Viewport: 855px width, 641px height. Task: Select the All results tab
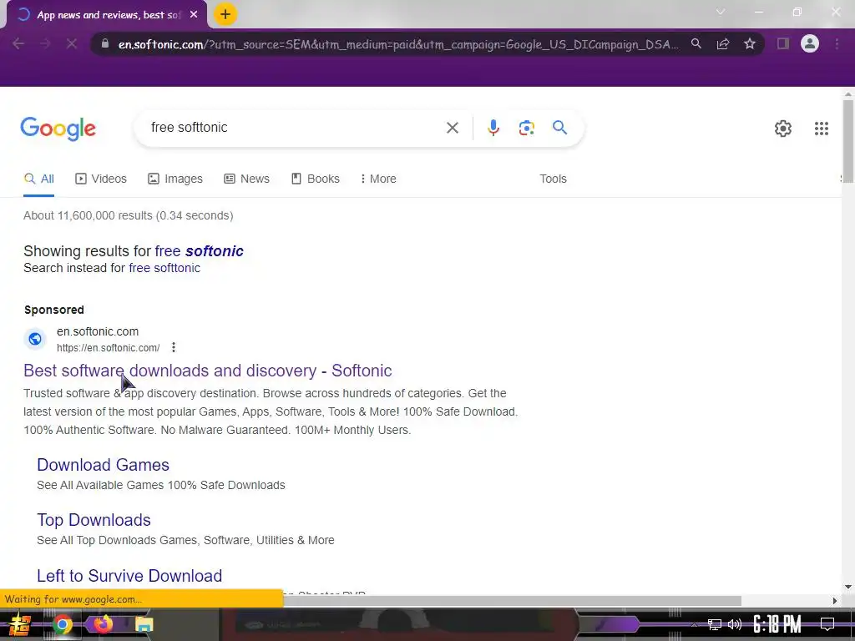[38, 179]
